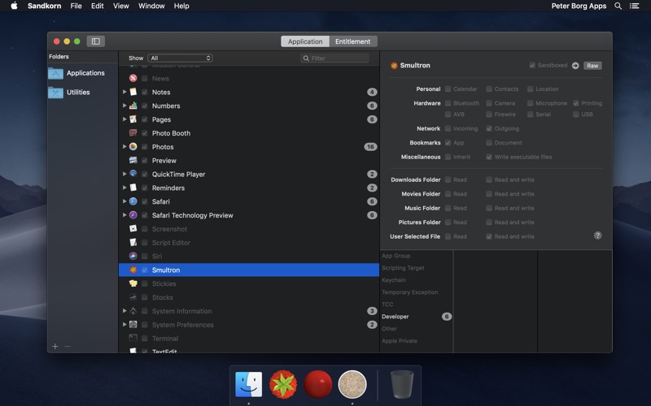Open the Window menu
The width and height of the screenshot is (651, 406).
151,6
